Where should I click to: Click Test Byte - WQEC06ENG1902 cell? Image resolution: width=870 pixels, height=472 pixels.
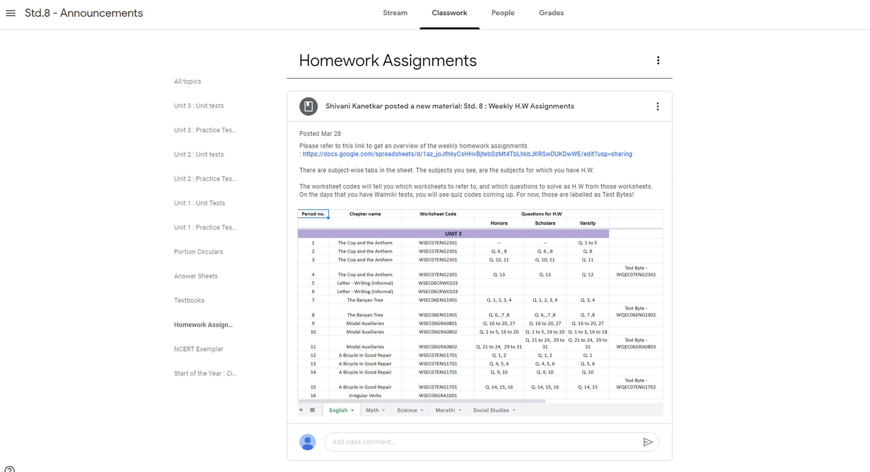636,311
